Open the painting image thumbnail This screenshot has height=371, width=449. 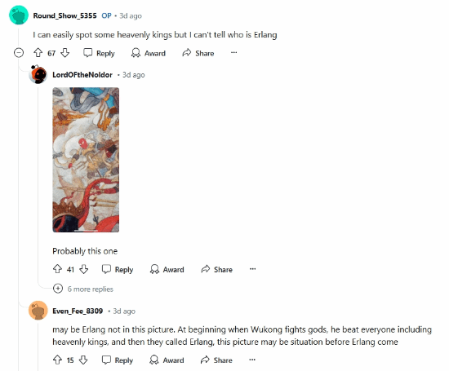86,160
